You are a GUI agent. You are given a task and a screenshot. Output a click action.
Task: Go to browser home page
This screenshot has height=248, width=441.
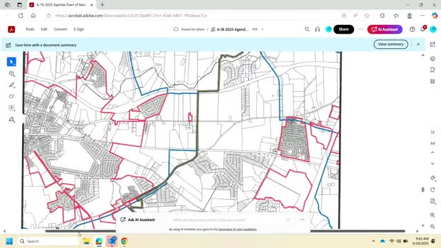[33, 16]
